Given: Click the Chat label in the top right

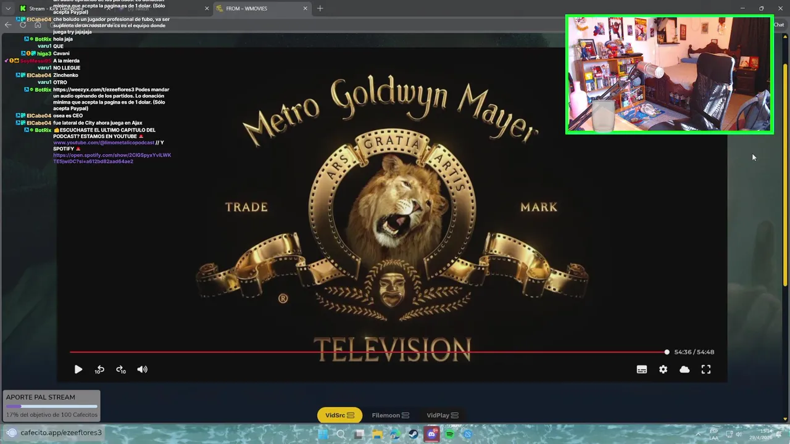Looking at the screenshot, I should click(x=779, y=25).
